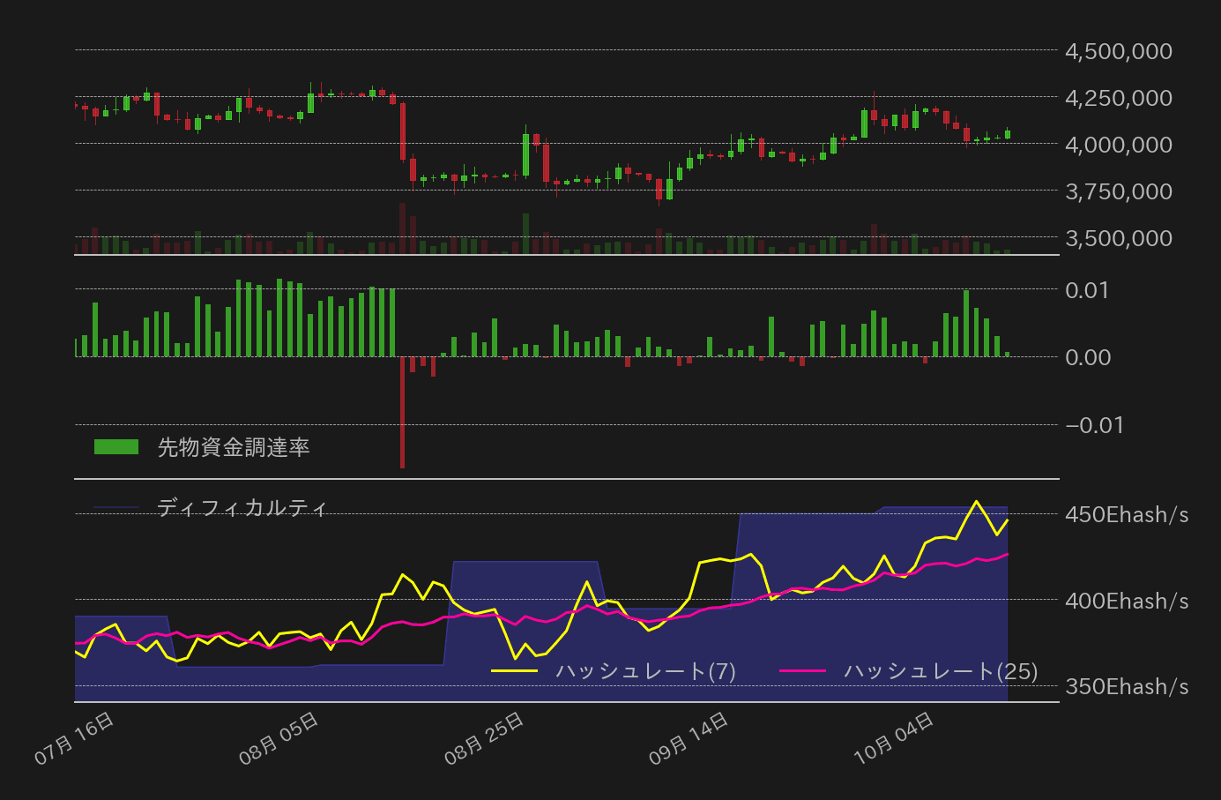Viewport: 1221px width, 800px height.
Task: Click the 4,500,000 price axis label
Action: (1118, 51)
